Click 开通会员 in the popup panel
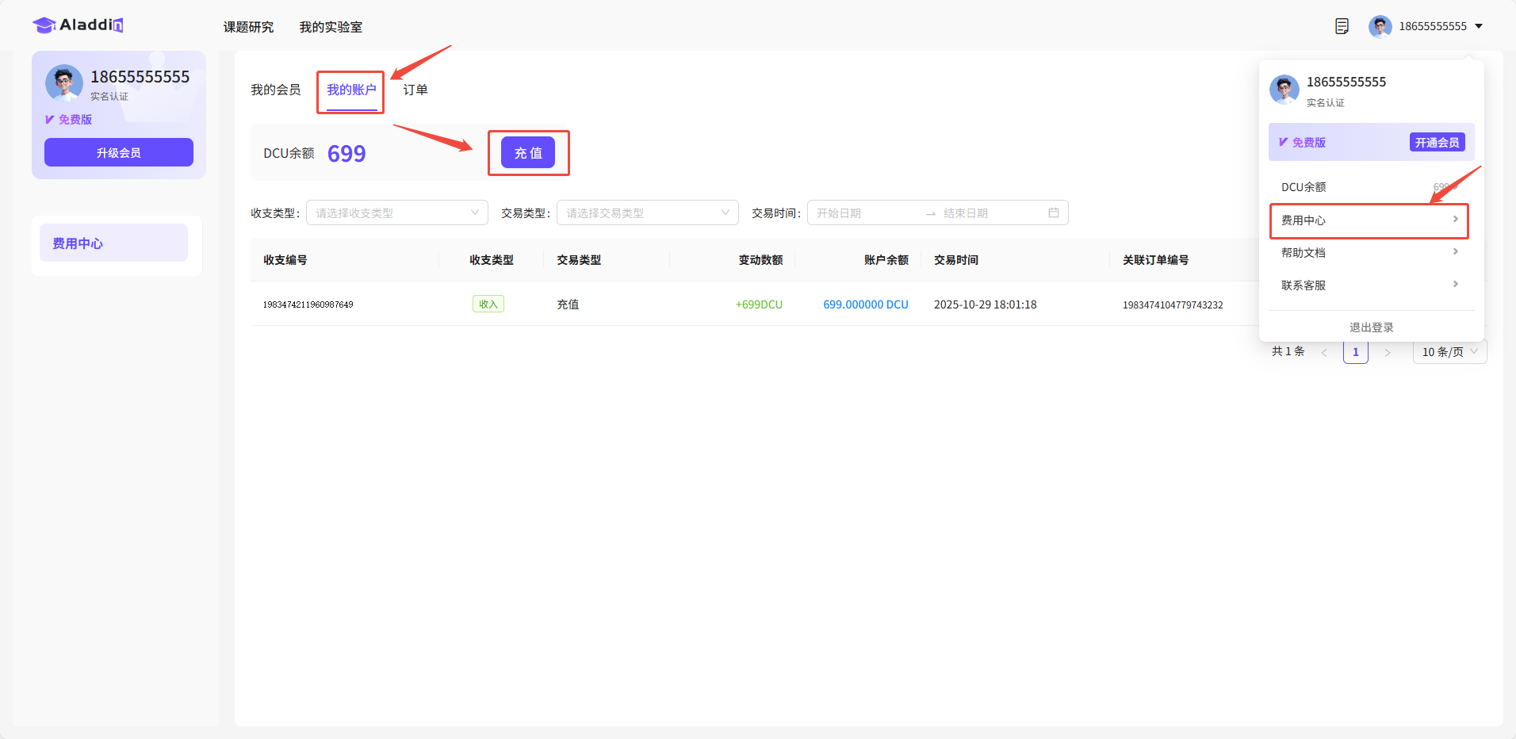 (1437, 143)
